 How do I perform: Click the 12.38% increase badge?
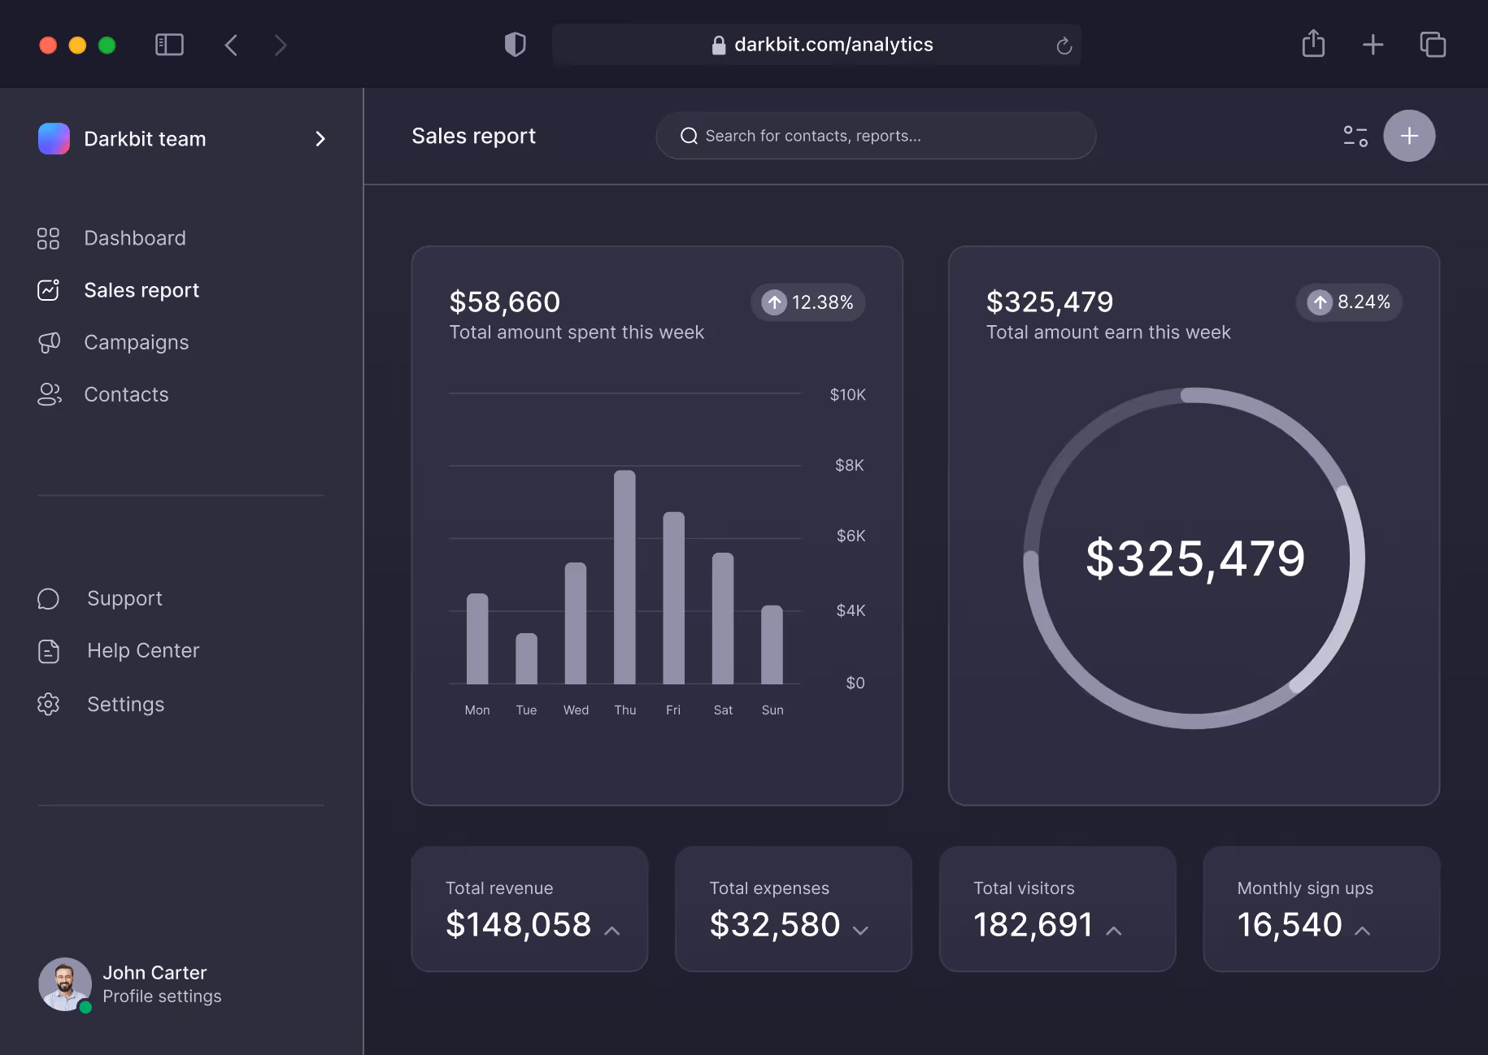(x=807, y=302)
